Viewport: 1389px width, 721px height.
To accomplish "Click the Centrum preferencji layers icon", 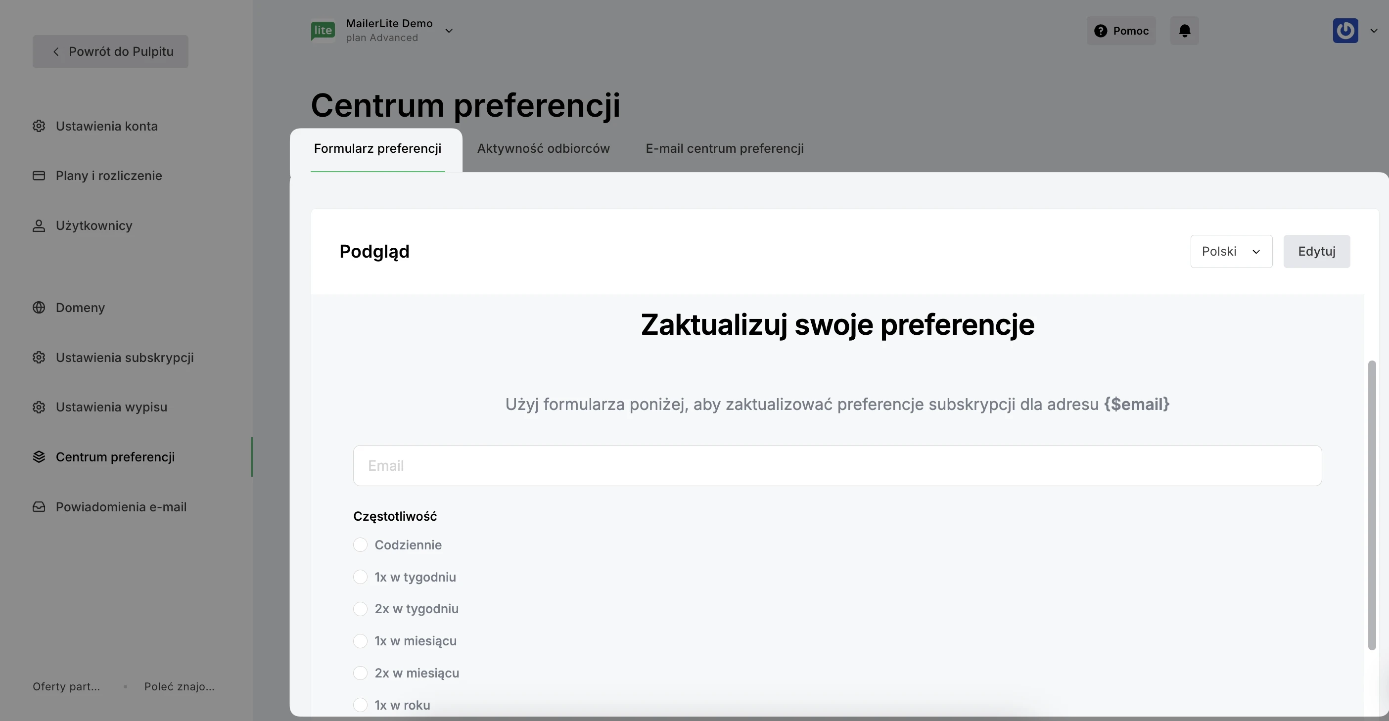I will (x=39, y=457).
